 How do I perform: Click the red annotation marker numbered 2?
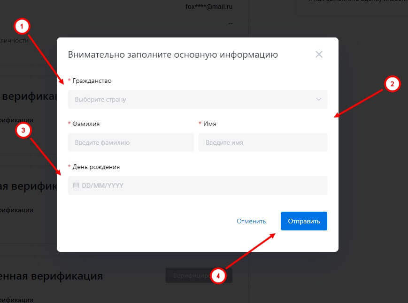click(x=392, y=84)
